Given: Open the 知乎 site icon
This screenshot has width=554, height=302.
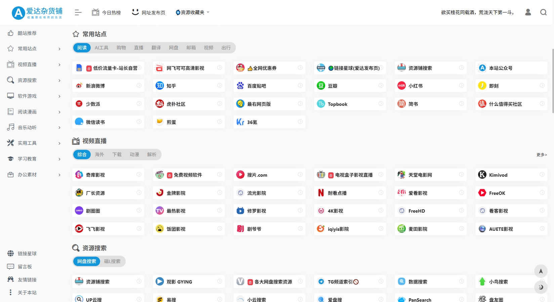Looking at the screenshot, I should click(160, 86).
